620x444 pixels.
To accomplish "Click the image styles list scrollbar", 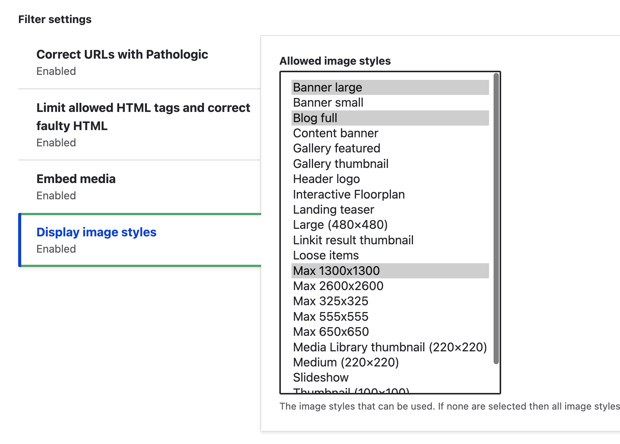I will (x=496, y=219).
